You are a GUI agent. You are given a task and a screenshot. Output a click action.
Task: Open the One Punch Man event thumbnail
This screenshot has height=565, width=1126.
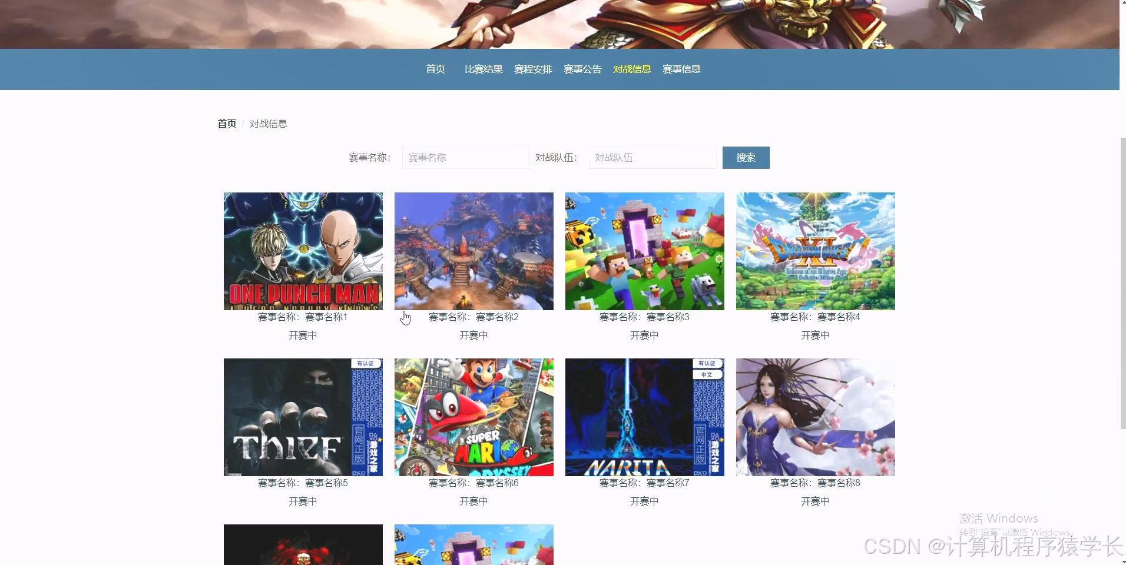point(303,251)
